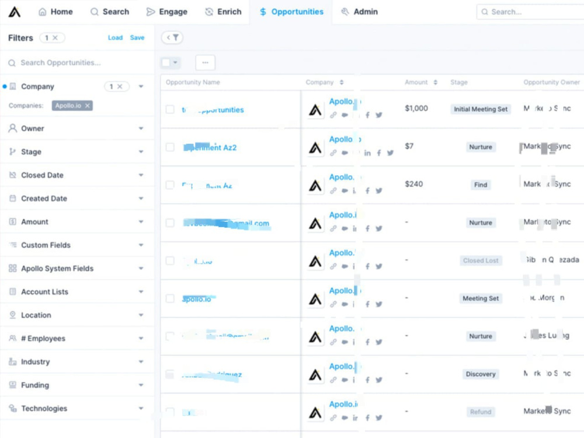Click the Apollo logo in top navigation
This screenshot has height=438, width=584.
(15, 12)
